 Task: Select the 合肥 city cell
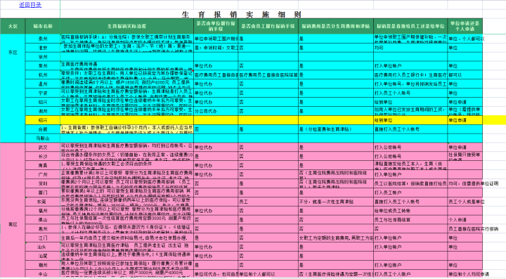click(x=43, y=129)
